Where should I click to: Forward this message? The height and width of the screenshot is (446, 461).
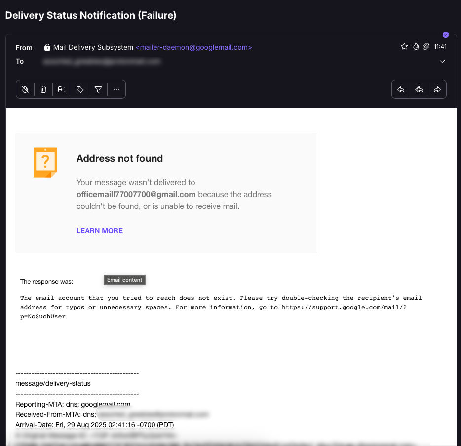pos(437,89)
